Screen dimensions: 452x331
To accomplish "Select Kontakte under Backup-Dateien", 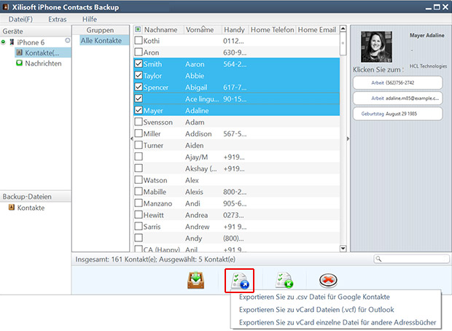I will [x=31, y=208].
